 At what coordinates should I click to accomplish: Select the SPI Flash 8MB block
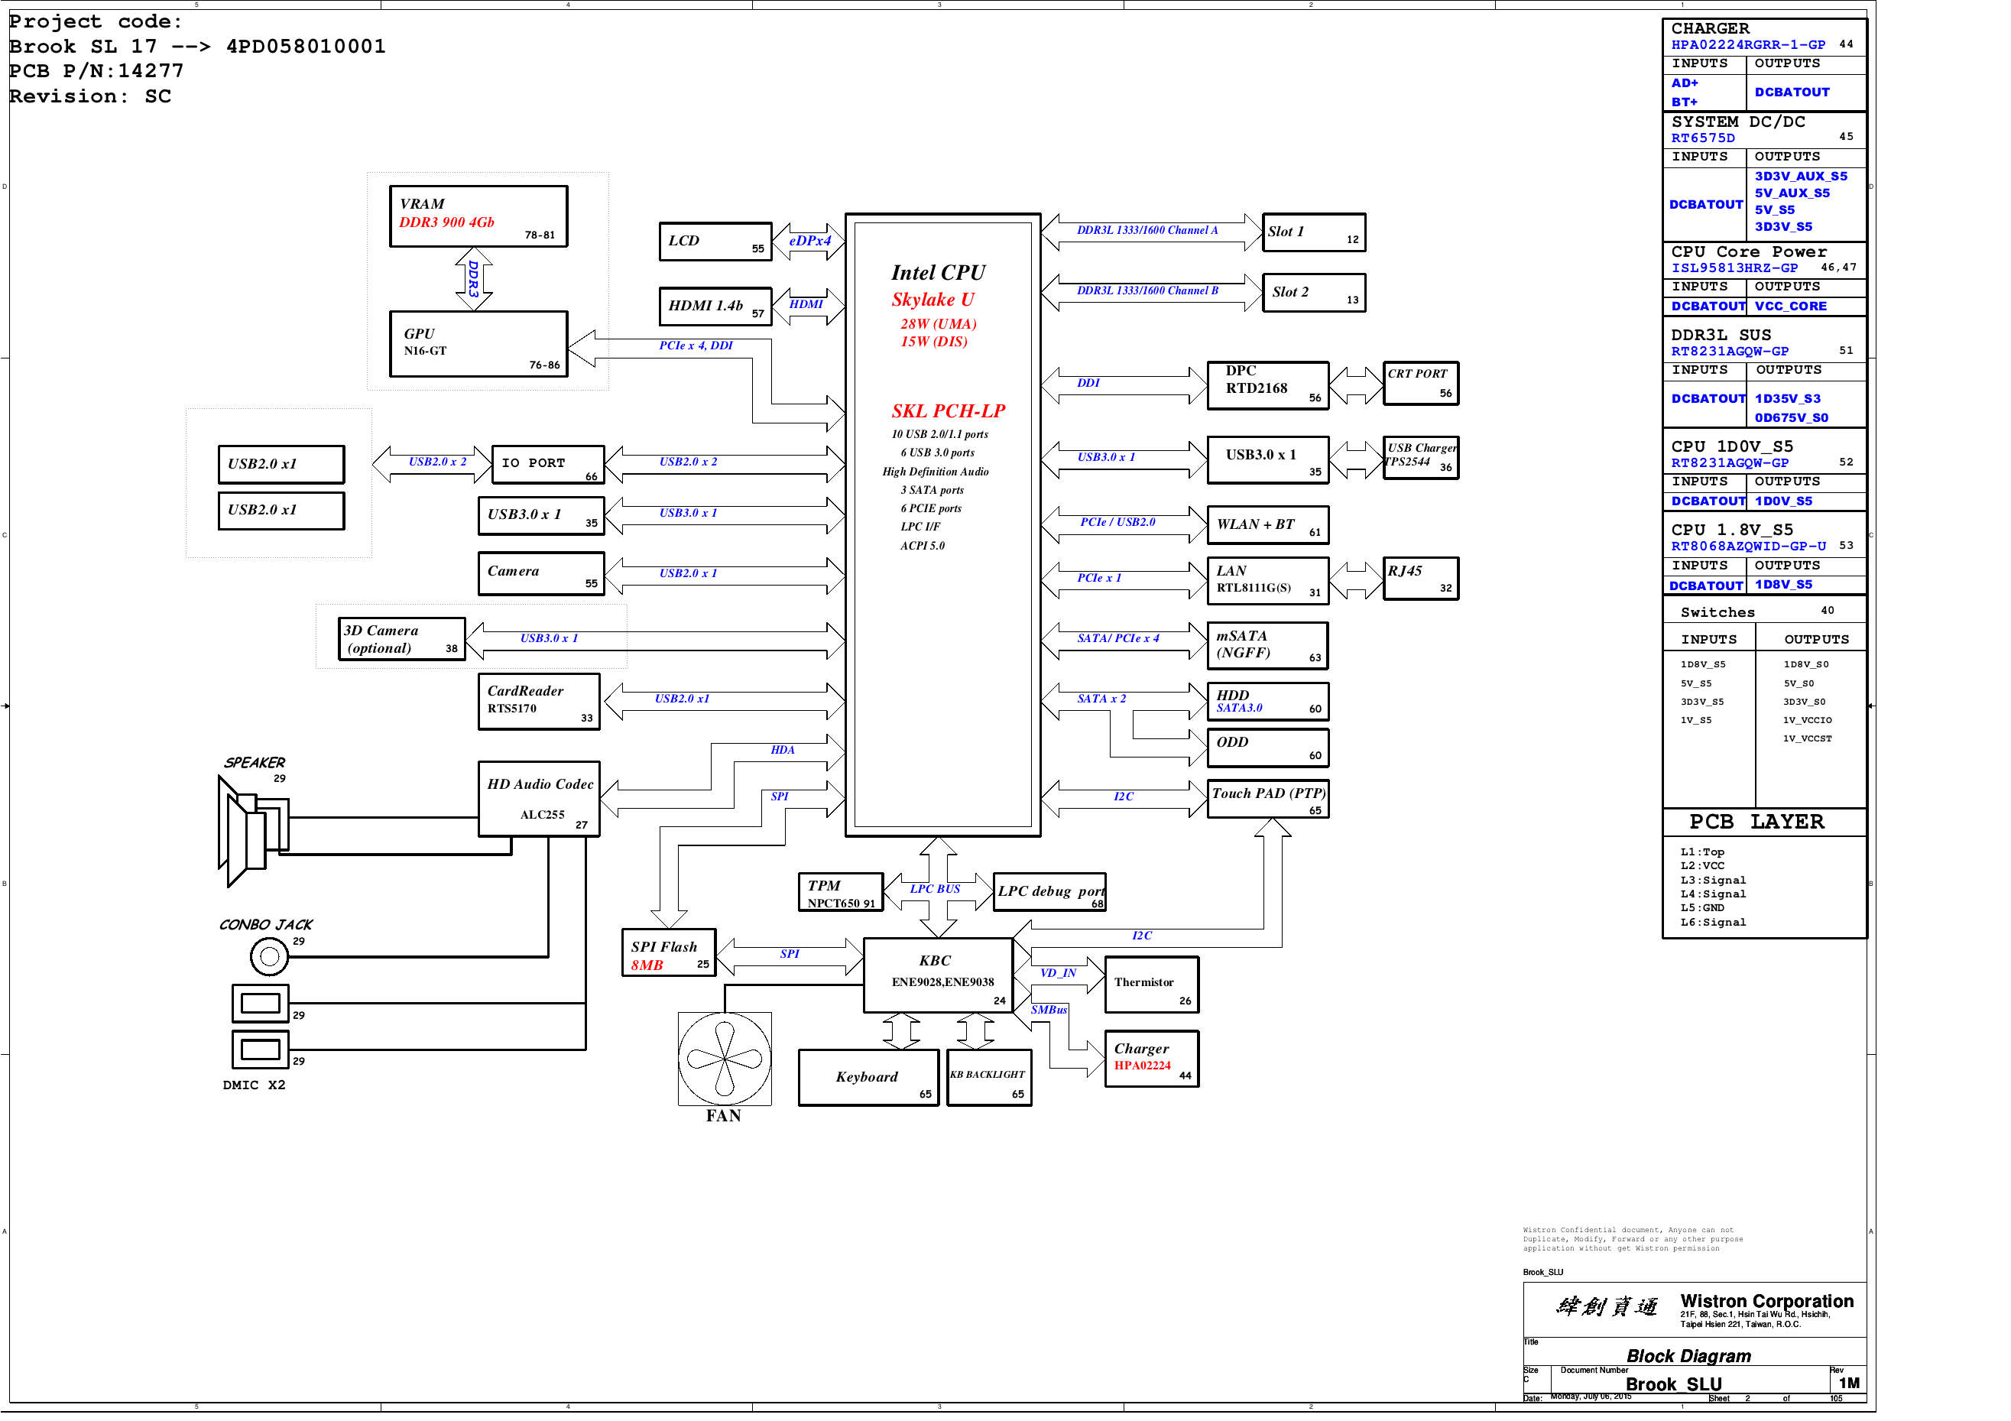point(668,952)
